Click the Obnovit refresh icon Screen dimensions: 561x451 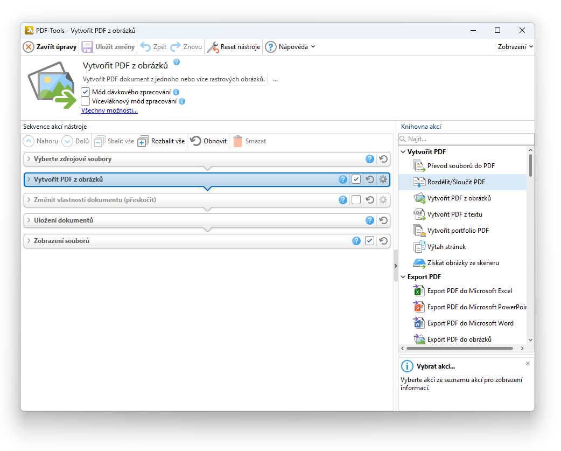(x=196, y=141)
